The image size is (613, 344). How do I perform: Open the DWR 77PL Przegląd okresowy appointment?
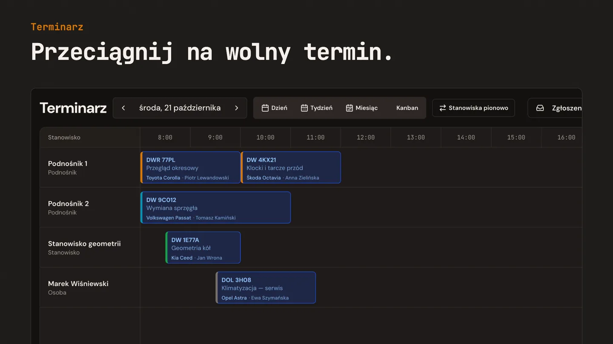(190, 167)
